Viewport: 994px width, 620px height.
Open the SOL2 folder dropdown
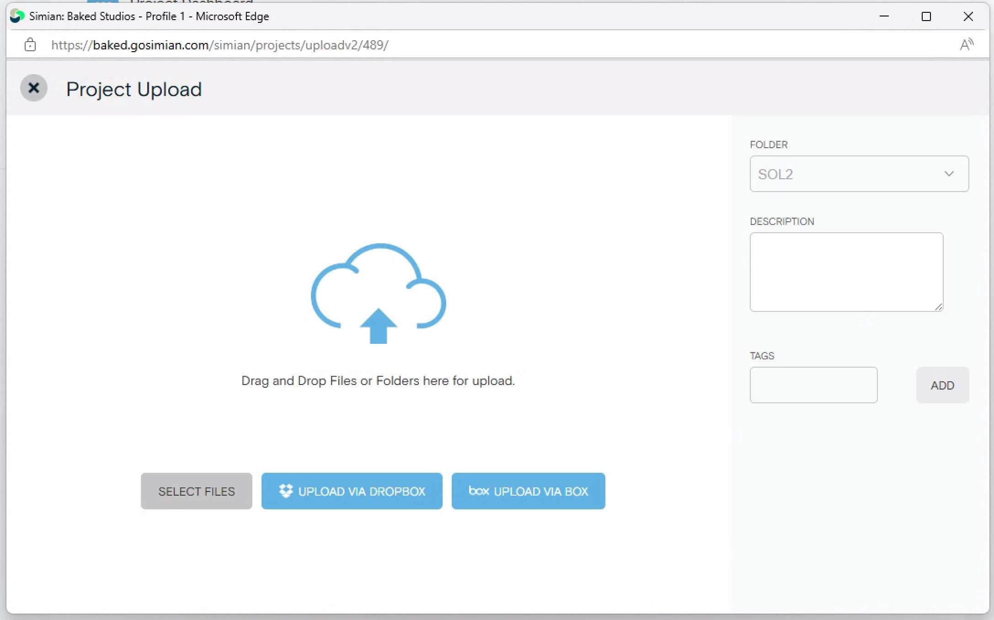850,174
